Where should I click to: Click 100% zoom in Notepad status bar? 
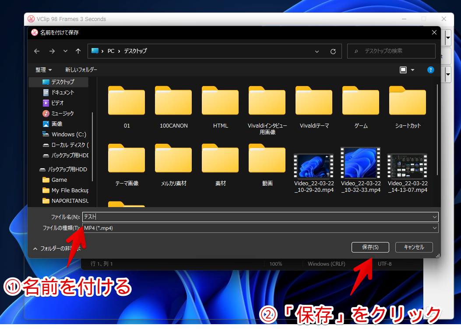coord(276,264)
